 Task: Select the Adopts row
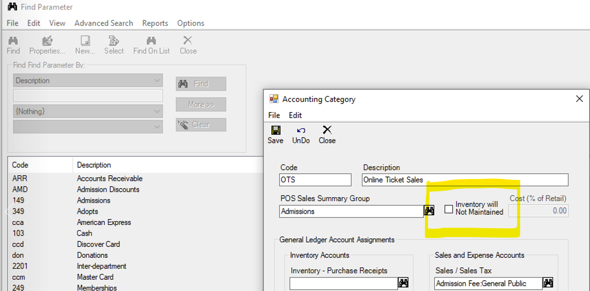coord(136,211)
